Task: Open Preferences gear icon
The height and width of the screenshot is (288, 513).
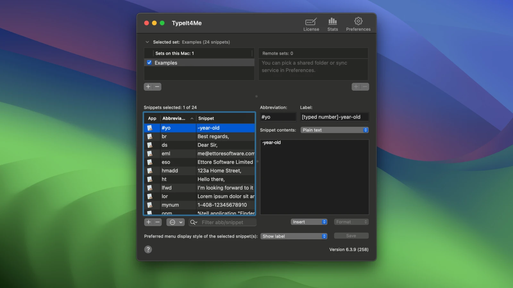Action: tap(358, 25)
